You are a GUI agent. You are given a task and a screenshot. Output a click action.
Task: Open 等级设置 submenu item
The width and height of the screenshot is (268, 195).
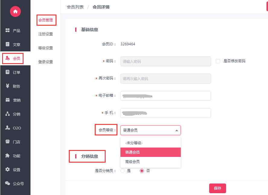46,48
